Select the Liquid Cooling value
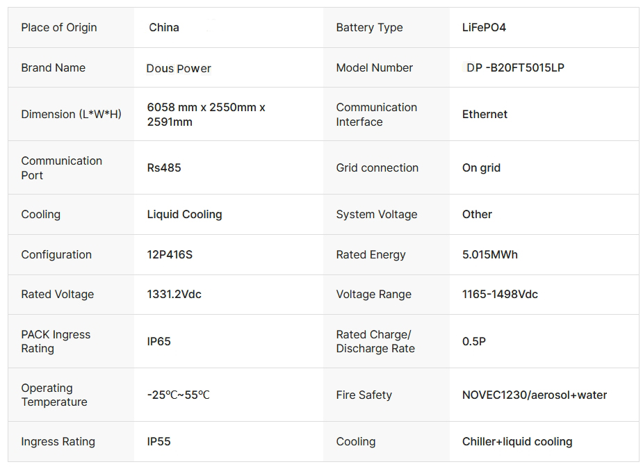Viewport: 643px width, 469px height. click(184, 214)
